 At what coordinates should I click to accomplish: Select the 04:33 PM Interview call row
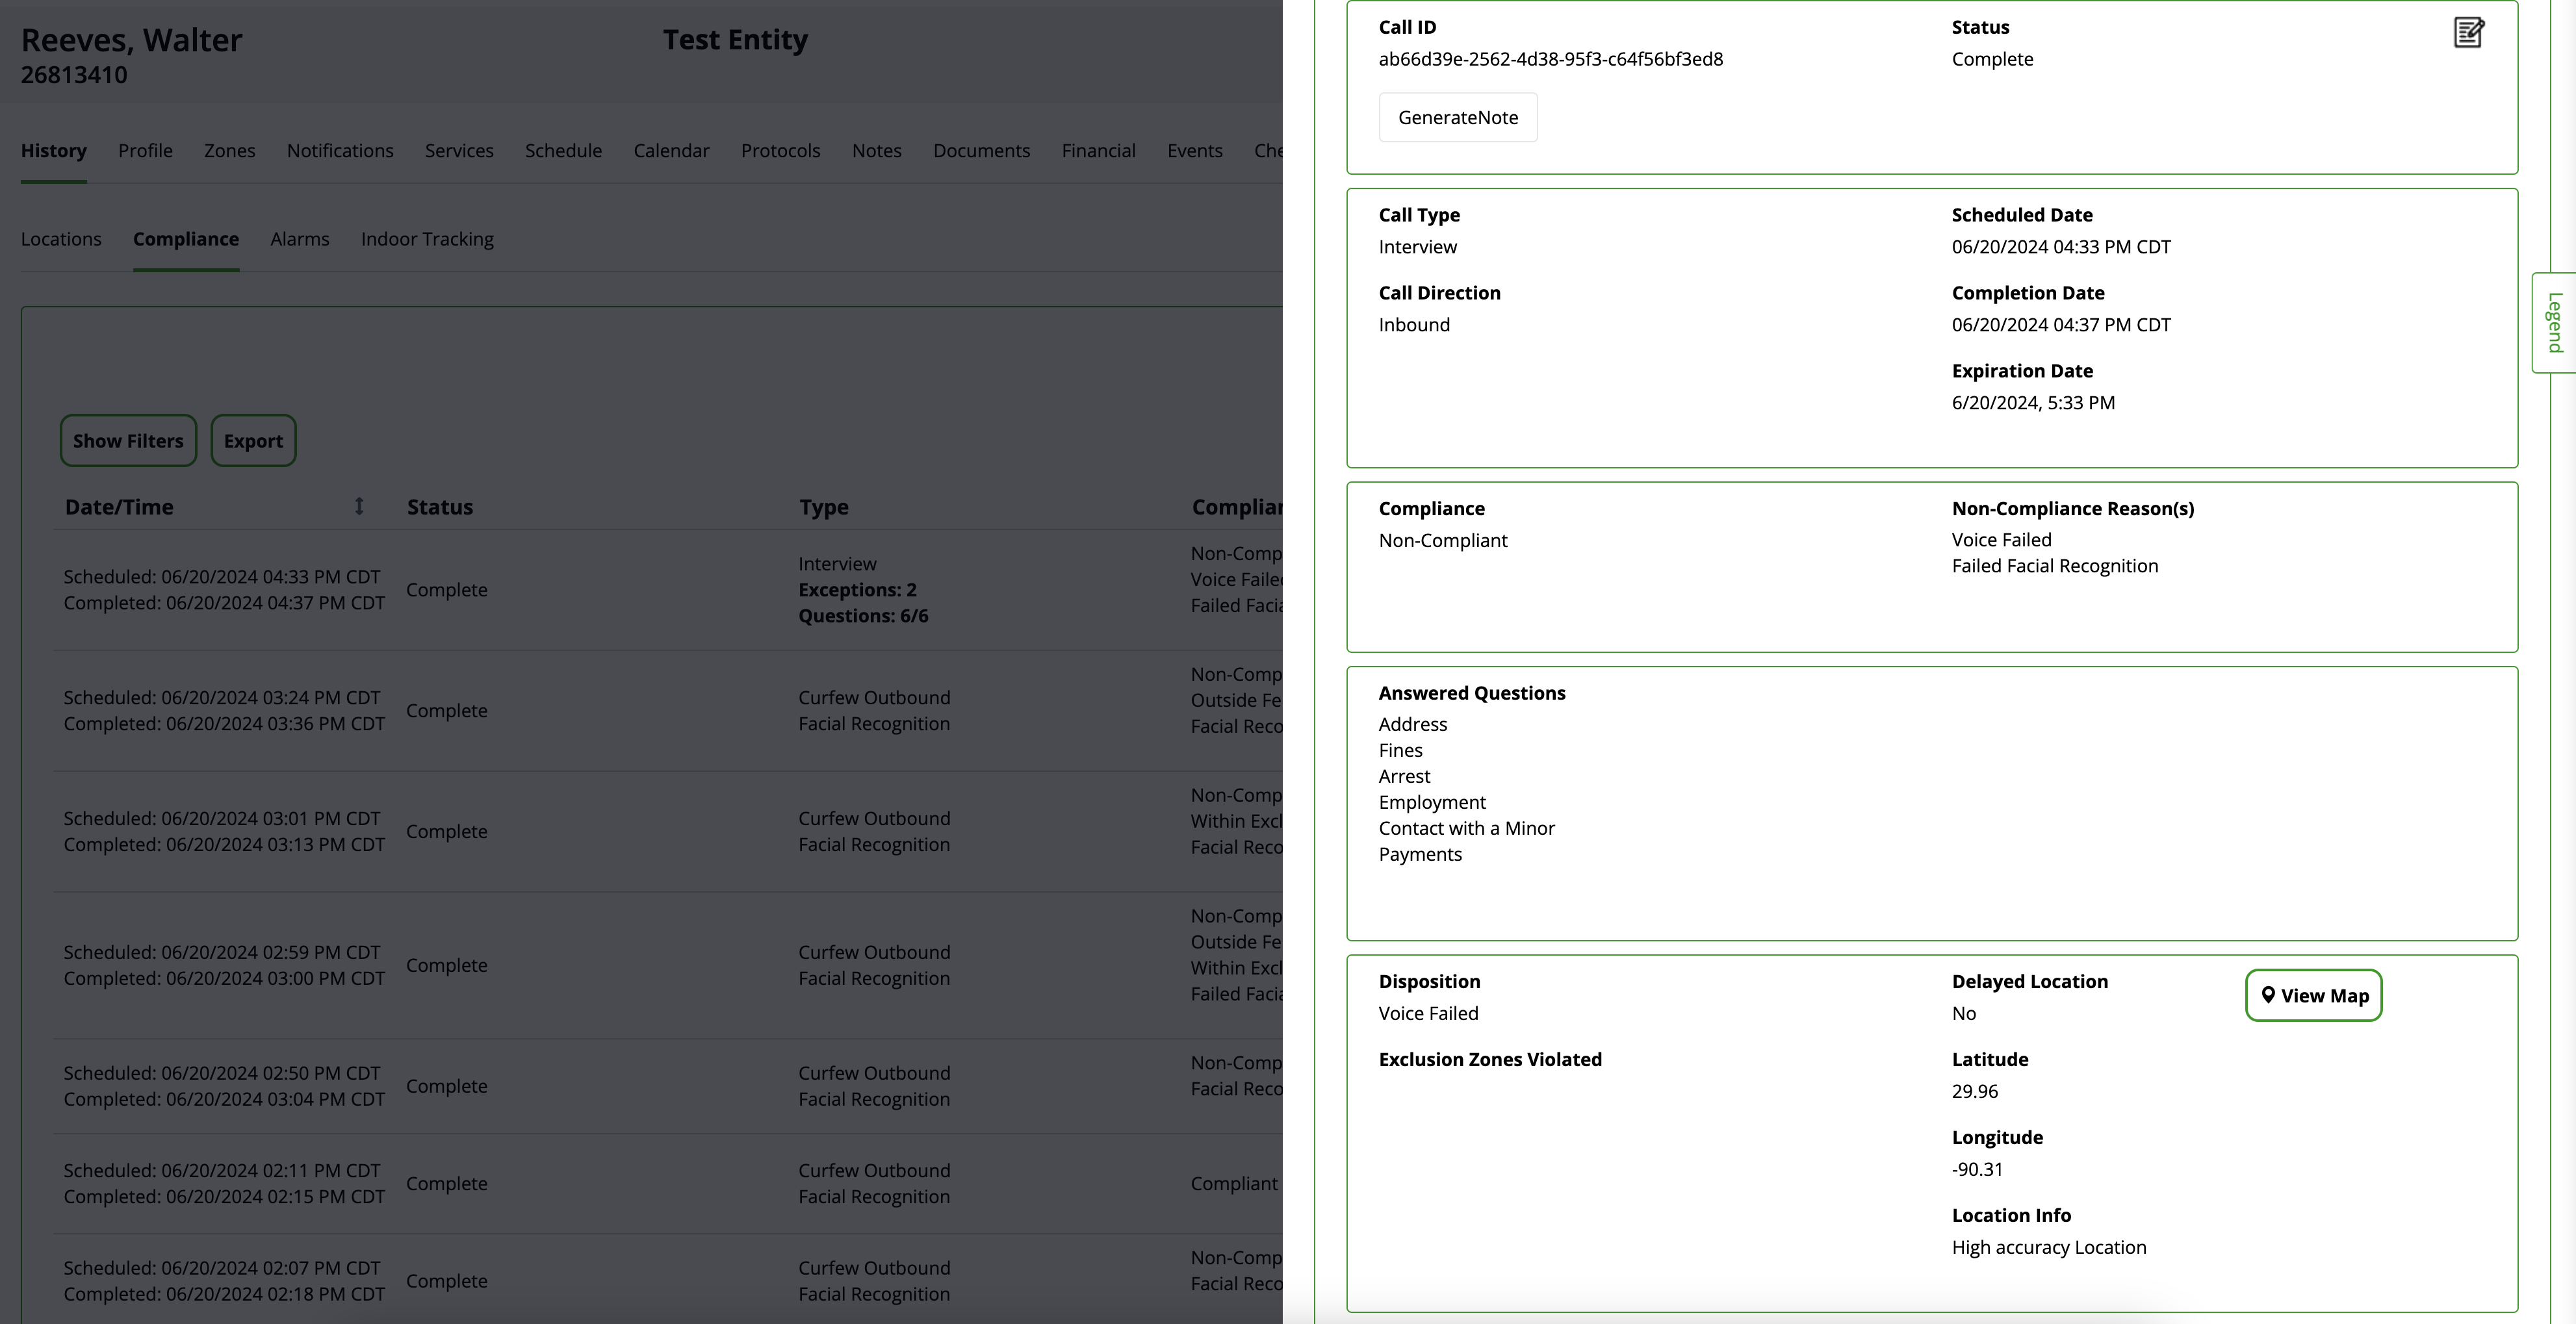point(600,590)
